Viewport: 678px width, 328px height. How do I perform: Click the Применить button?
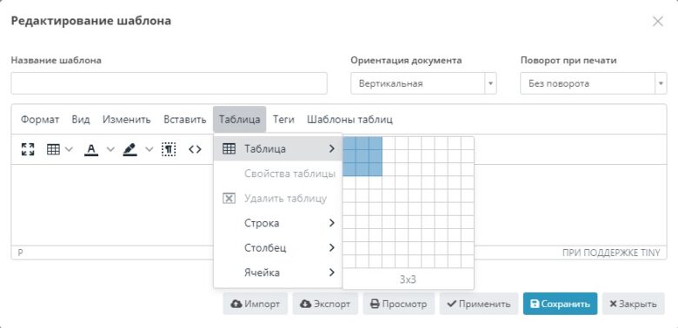pos(479,304)
